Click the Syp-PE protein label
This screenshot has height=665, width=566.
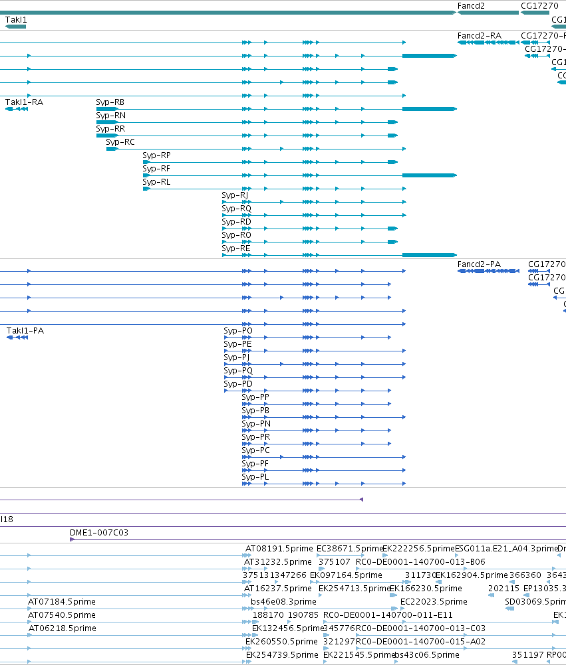pos(237,344)
